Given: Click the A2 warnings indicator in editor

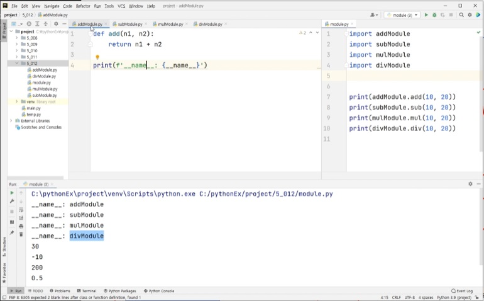Looking at the screenshot, I should click(302, 33).
